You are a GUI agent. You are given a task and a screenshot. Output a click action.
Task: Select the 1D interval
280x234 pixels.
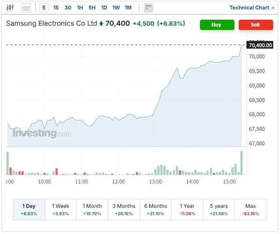pos(104,7)
